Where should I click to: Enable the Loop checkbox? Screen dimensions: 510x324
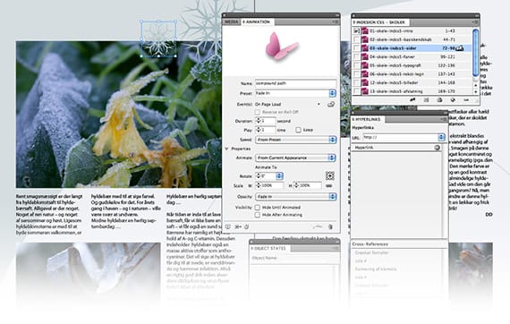[298, 130]
